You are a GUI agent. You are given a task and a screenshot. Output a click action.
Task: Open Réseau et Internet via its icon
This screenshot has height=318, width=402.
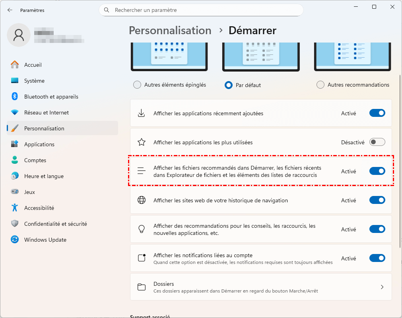15,112
